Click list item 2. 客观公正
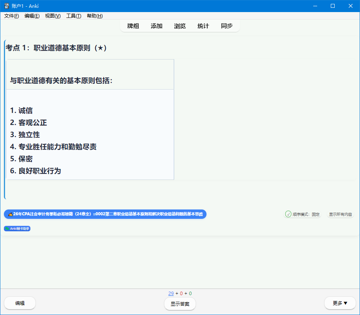360x315 pixels. (28, 123)
